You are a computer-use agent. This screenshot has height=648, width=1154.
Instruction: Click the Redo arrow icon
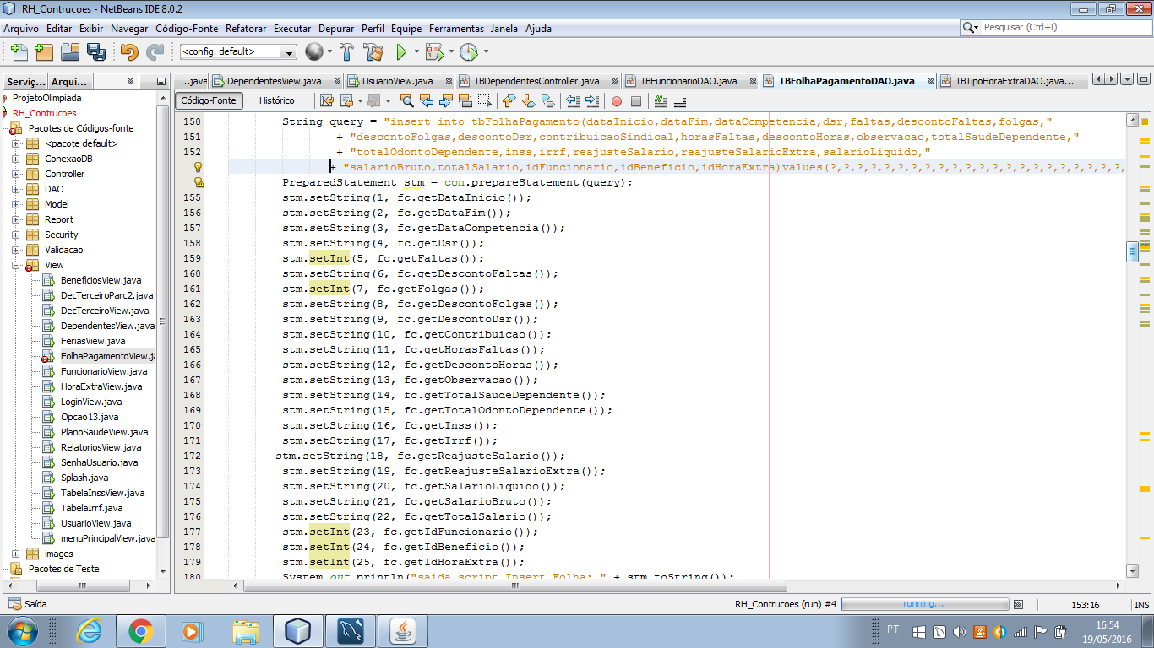(x=155, y=52)
